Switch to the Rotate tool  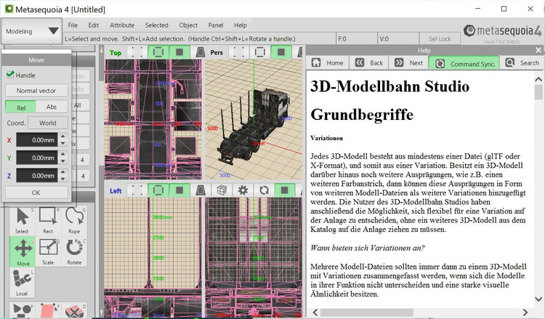(74, 251)
